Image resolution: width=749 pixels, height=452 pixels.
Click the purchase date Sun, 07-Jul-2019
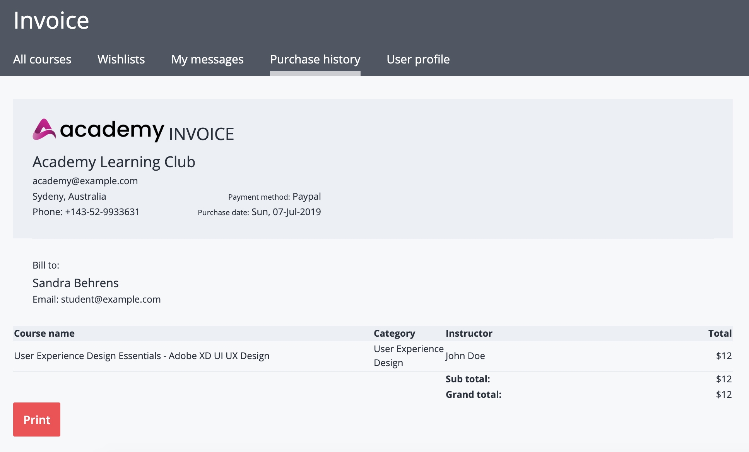(286, 212)
